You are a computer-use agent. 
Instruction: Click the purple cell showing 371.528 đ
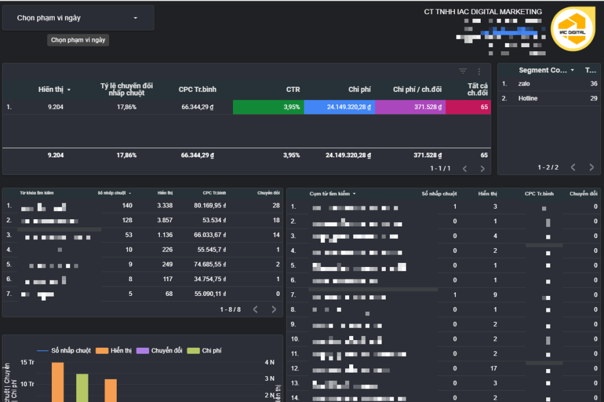[x=411, y=107]
